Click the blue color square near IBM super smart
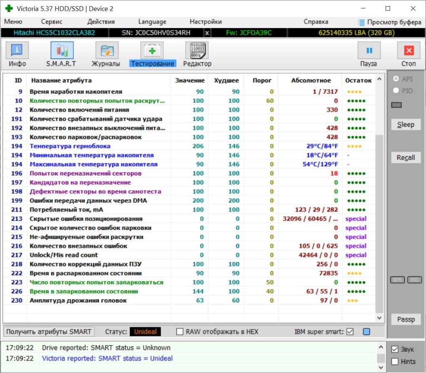Image resolution: width=426 pixels, height=373 pixels. (x=367, y=332)
